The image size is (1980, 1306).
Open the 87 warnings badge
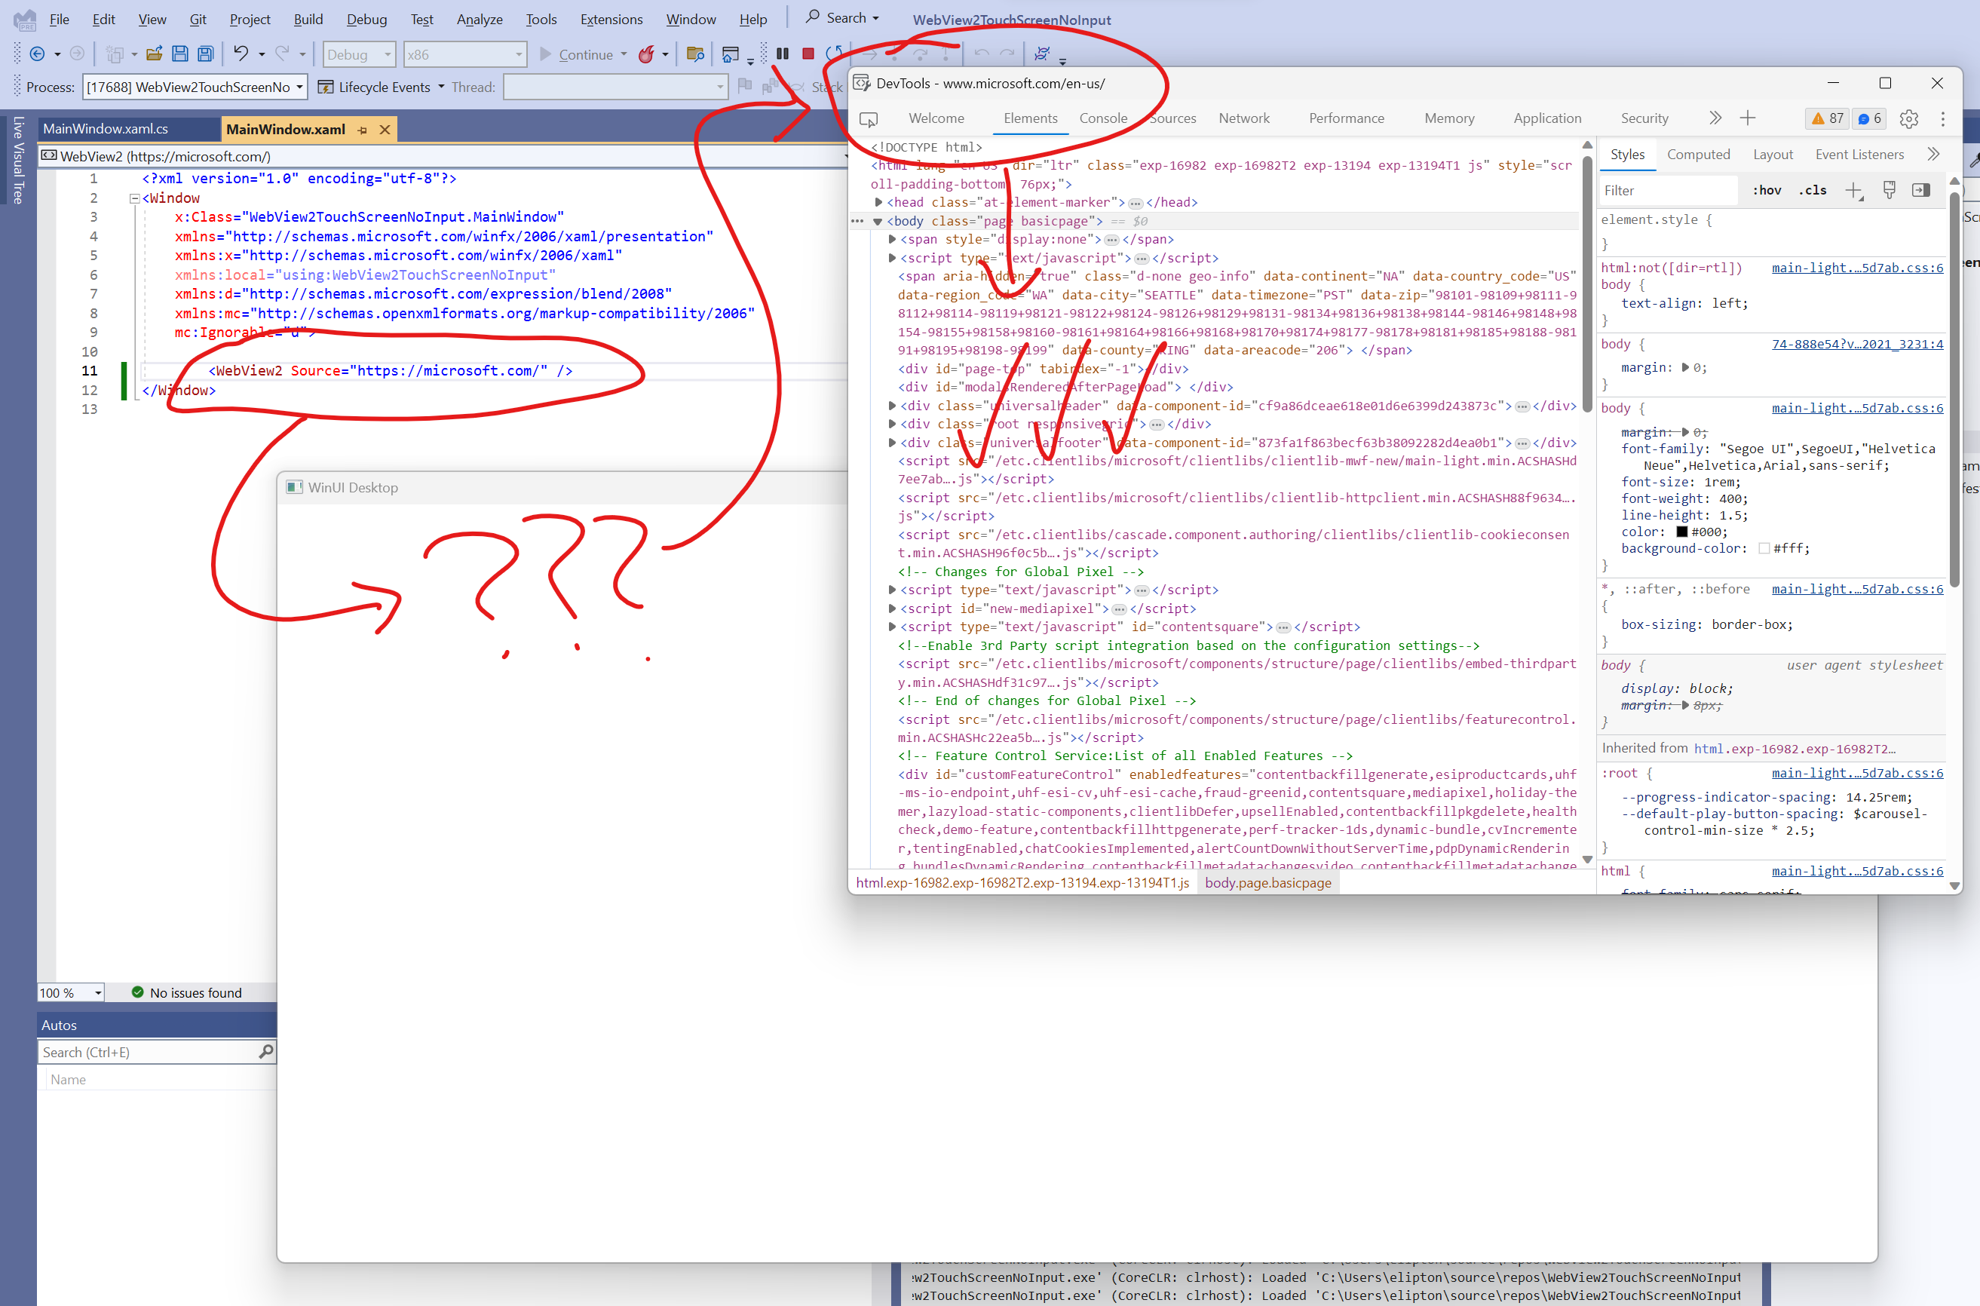(1827, 118)
